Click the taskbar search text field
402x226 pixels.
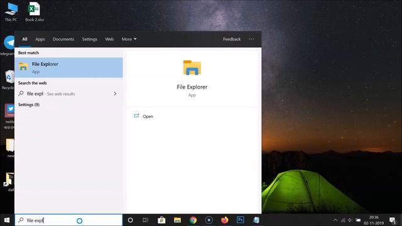click(x=68, y=220)
